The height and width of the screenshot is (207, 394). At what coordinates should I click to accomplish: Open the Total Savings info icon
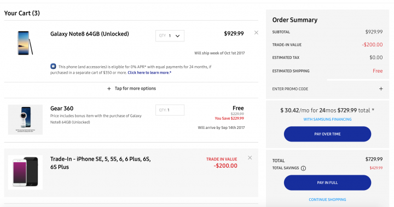[303, 168]
